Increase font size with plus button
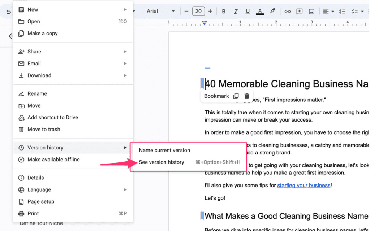Viewport: 370px width, 231px height. tap(210, 11)
